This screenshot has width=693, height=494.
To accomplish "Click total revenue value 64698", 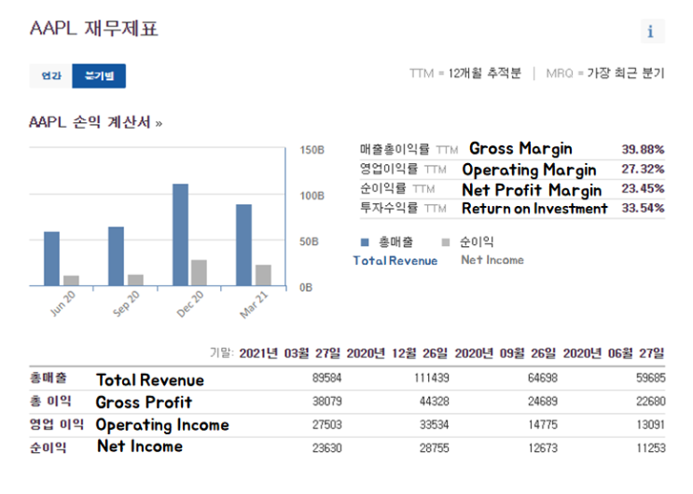I will click(542, 377).
